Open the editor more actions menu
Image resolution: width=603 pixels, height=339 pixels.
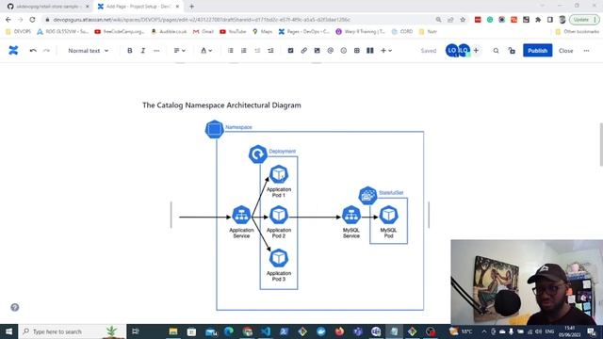(586, 50)
